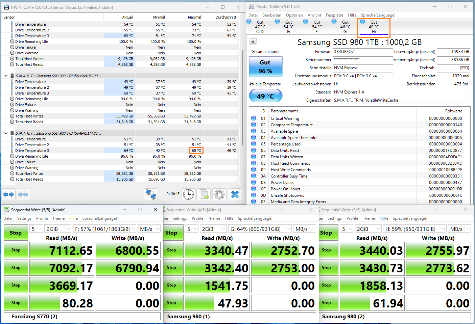Select Drive Remaining Life 94.0 % row
The width and height of the screenshot is (475, 324).
pos(120,99)
